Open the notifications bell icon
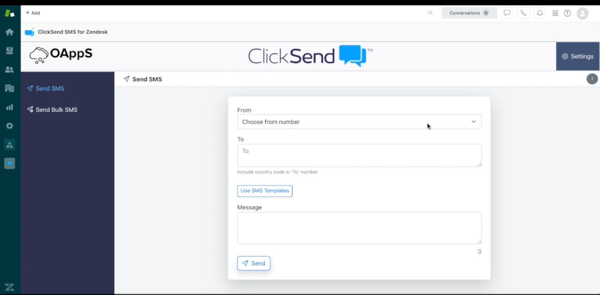Image resolution: width=600 pixels, height=295 pixels. point(540,13)
